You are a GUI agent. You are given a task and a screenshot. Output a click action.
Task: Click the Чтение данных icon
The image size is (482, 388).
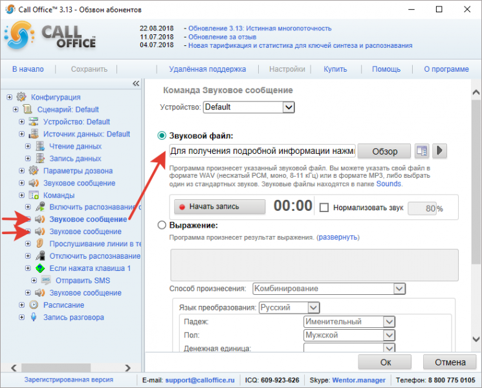[x=40, y=146]
